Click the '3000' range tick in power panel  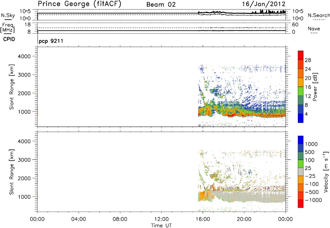[x=24, y=75]
